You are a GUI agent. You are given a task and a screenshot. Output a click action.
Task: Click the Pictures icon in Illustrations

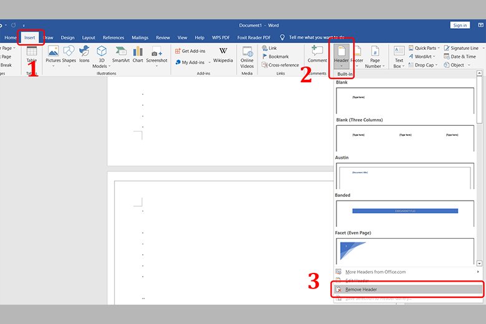click(53, 55)
